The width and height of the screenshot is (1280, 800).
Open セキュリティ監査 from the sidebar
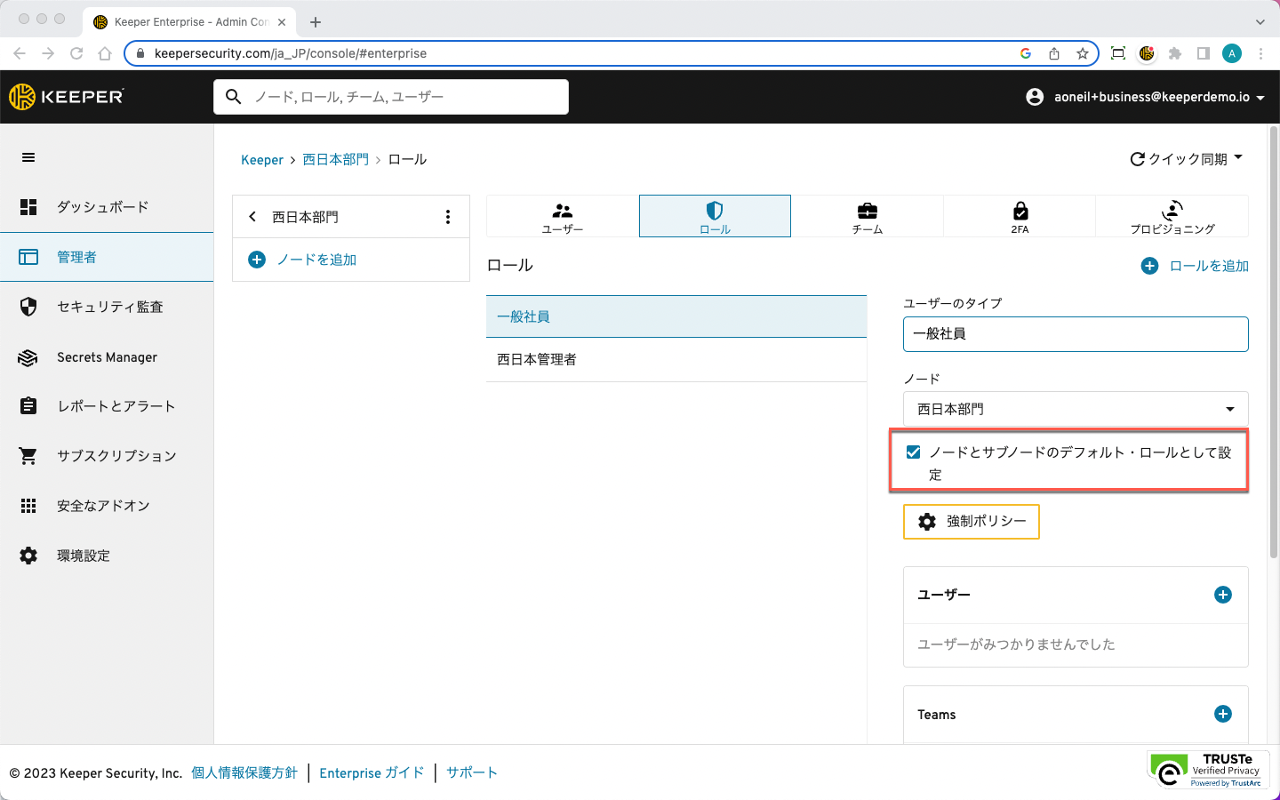click(x=109, y=307)
